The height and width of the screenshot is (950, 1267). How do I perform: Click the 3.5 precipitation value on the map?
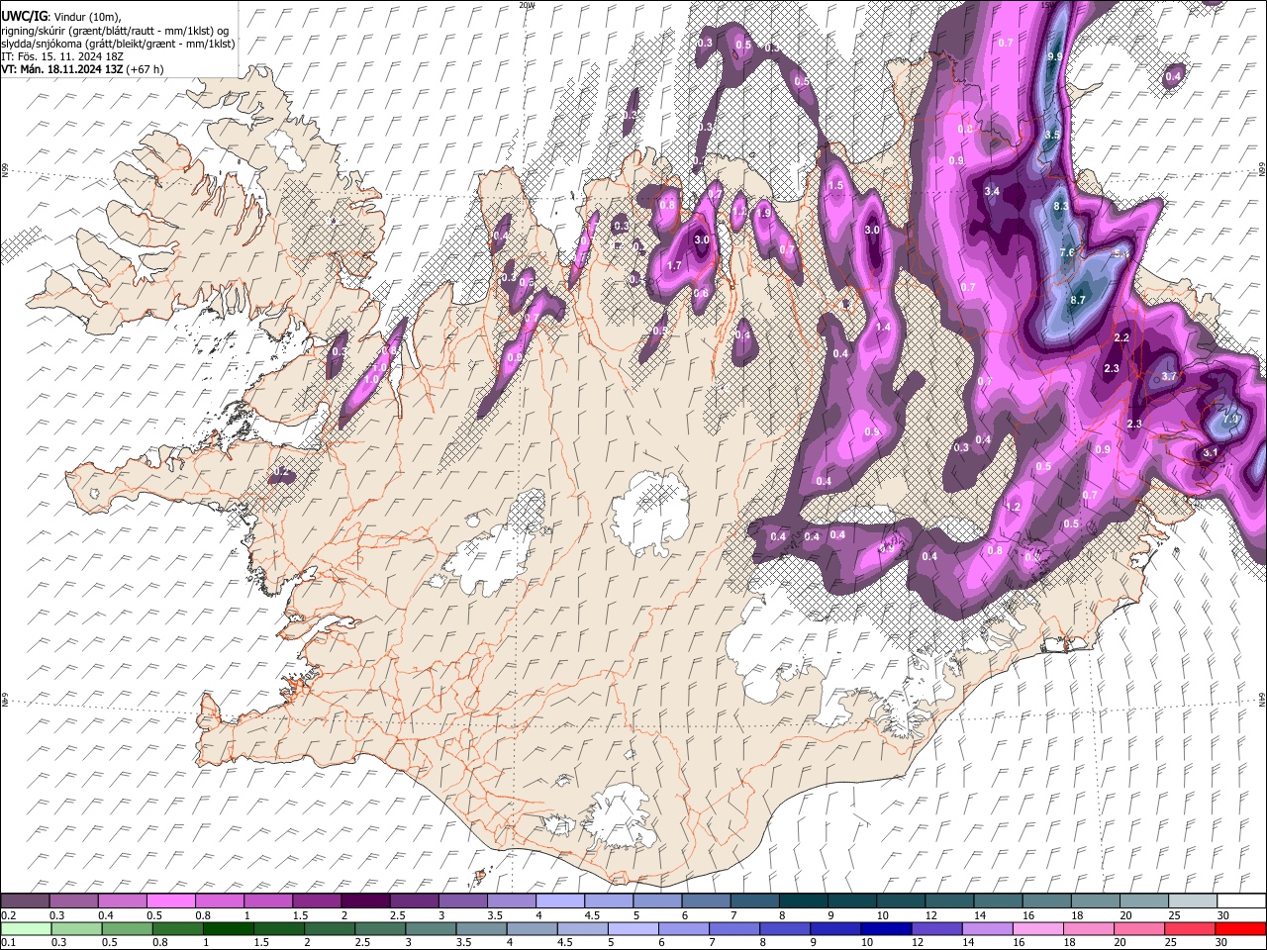point(1052,135)
